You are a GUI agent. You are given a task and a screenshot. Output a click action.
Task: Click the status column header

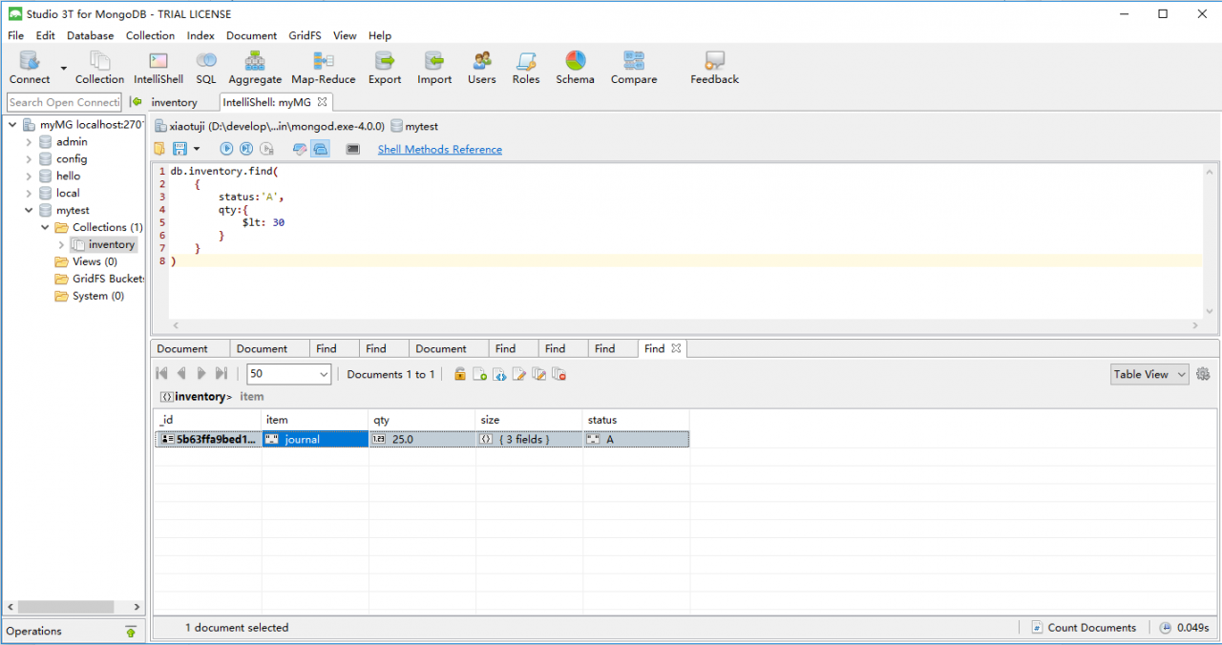click(x=636, y=420)
